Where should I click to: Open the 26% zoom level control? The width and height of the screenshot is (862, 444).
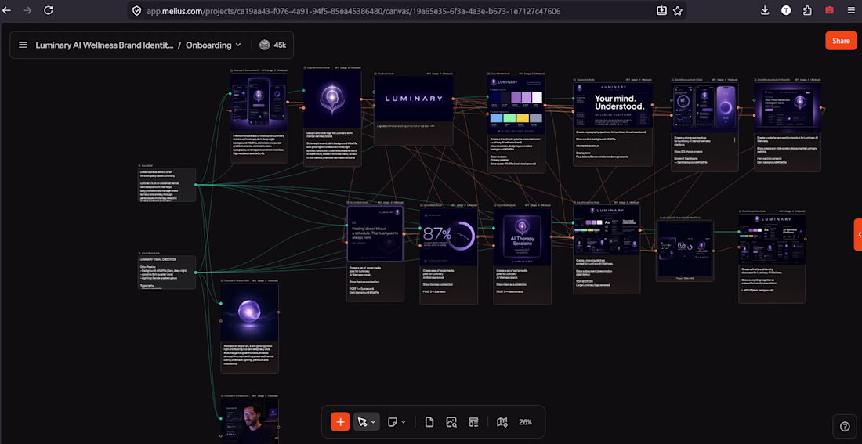525,422
